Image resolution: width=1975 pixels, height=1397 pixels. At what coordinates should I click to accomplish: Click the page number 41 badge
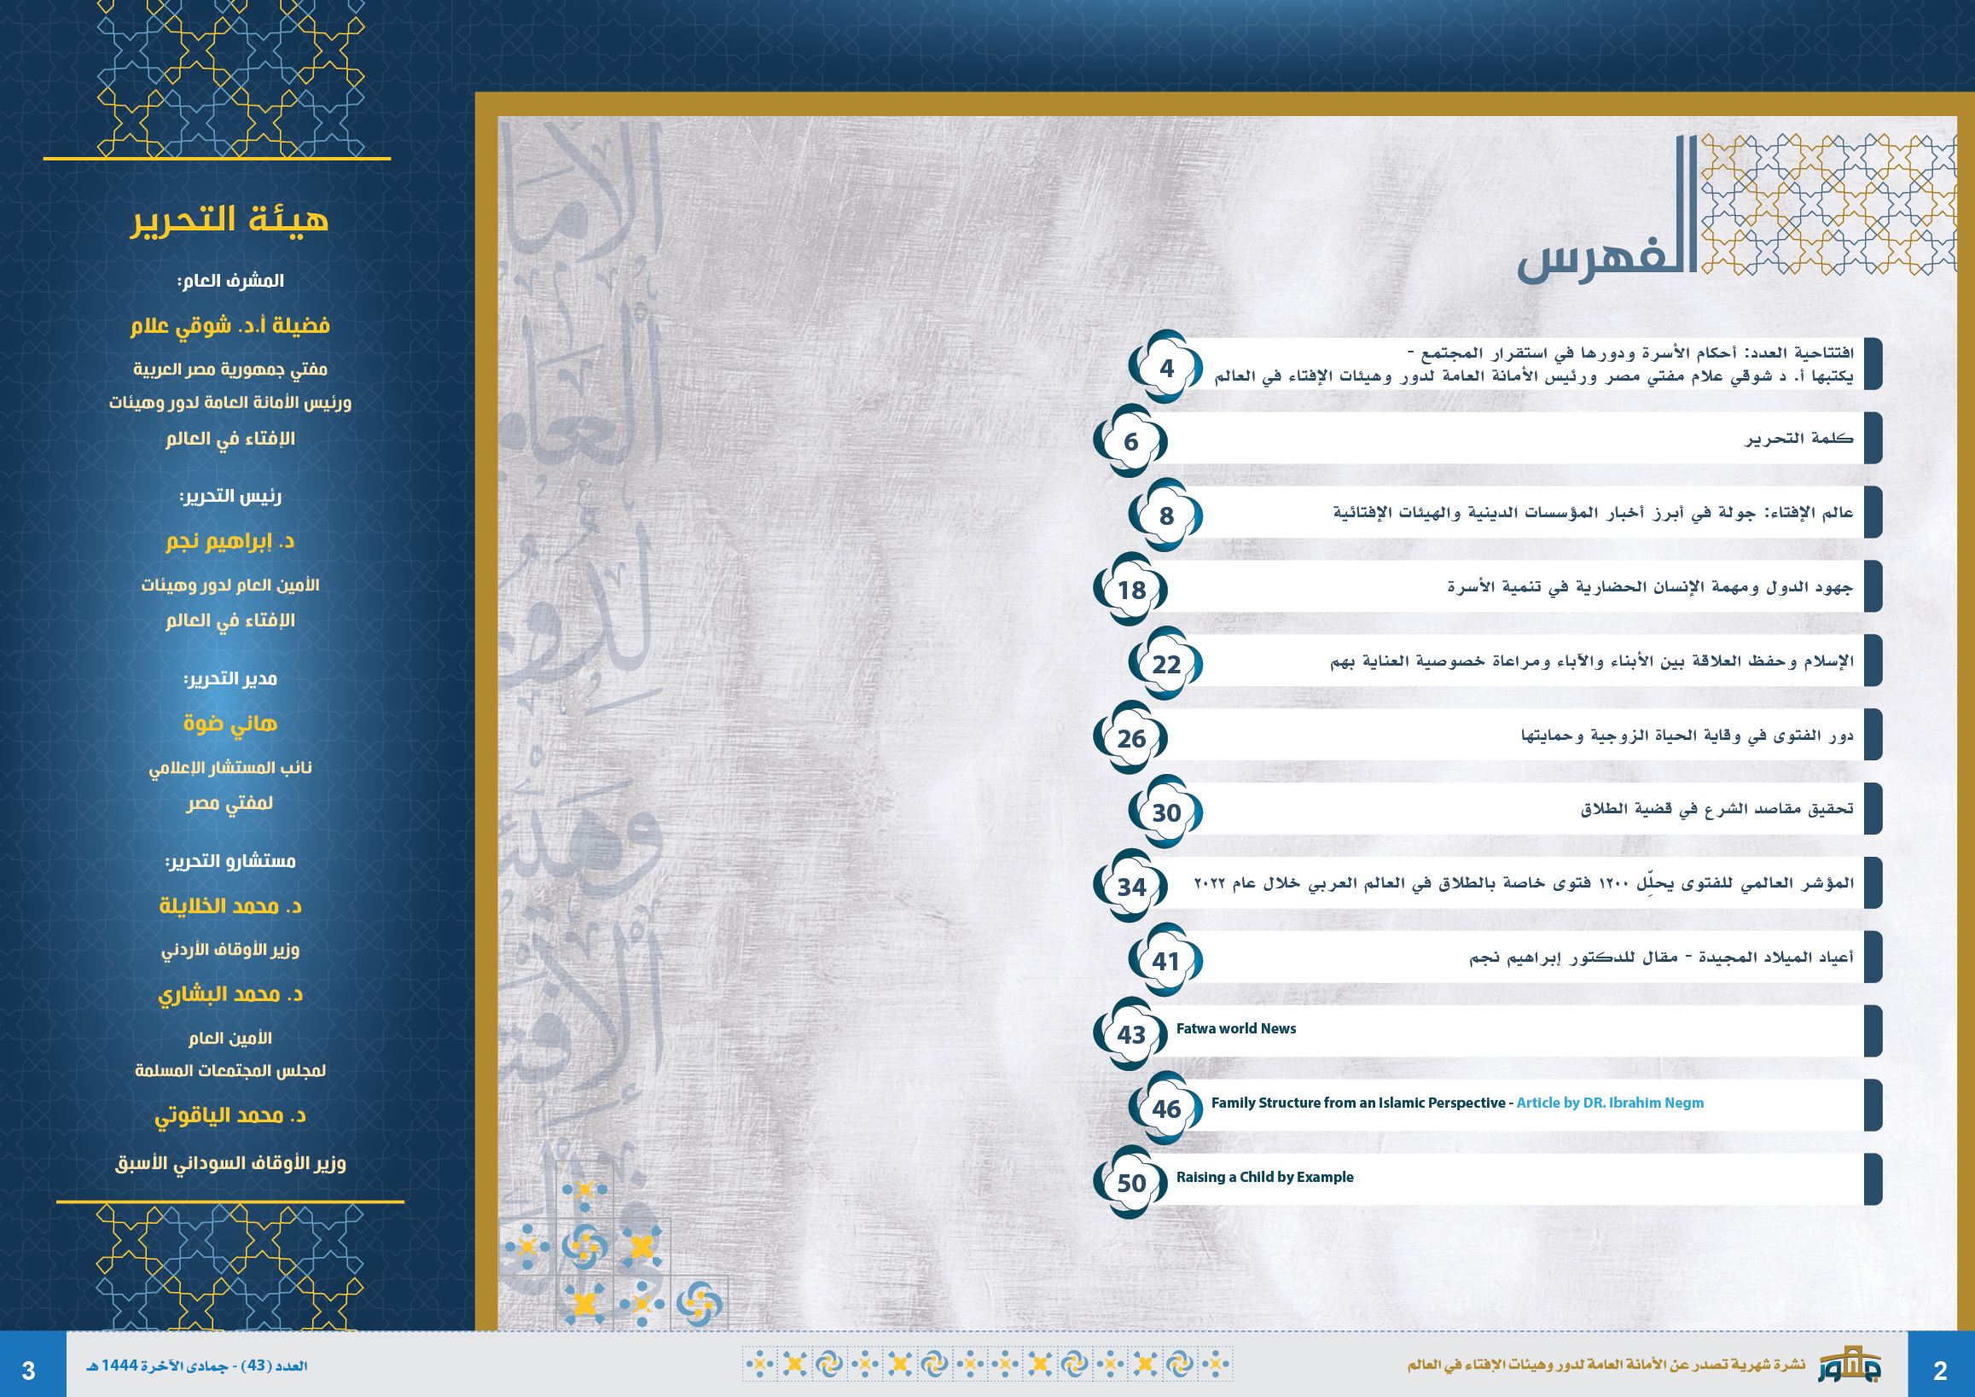click(x=1165, y=961)
